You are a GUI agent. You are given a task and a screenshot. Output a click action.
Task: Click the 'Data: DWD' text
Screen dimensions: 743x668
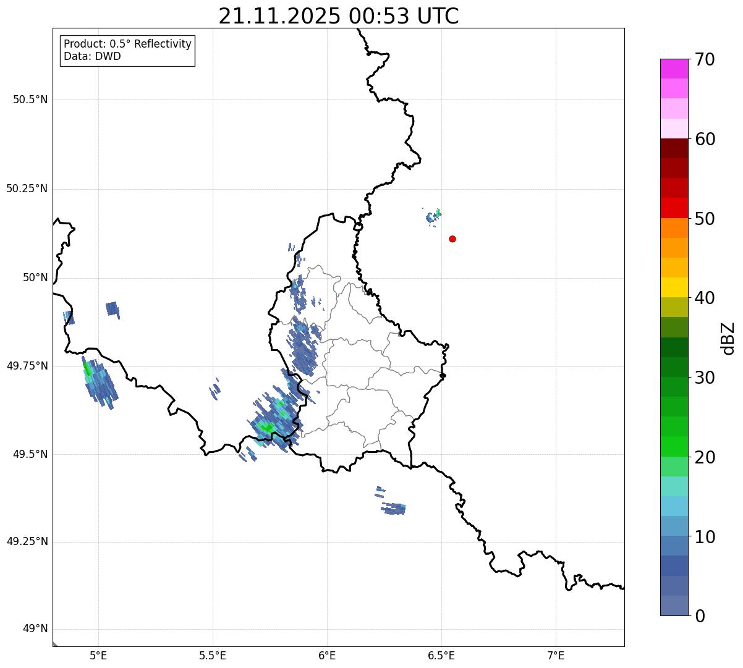93,57
